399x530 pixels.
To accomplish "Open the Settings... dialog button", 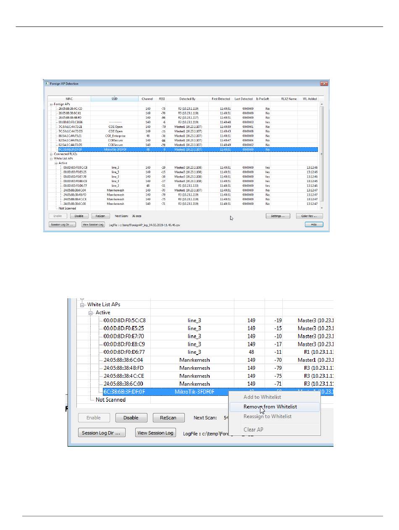I will click(278, 216).
